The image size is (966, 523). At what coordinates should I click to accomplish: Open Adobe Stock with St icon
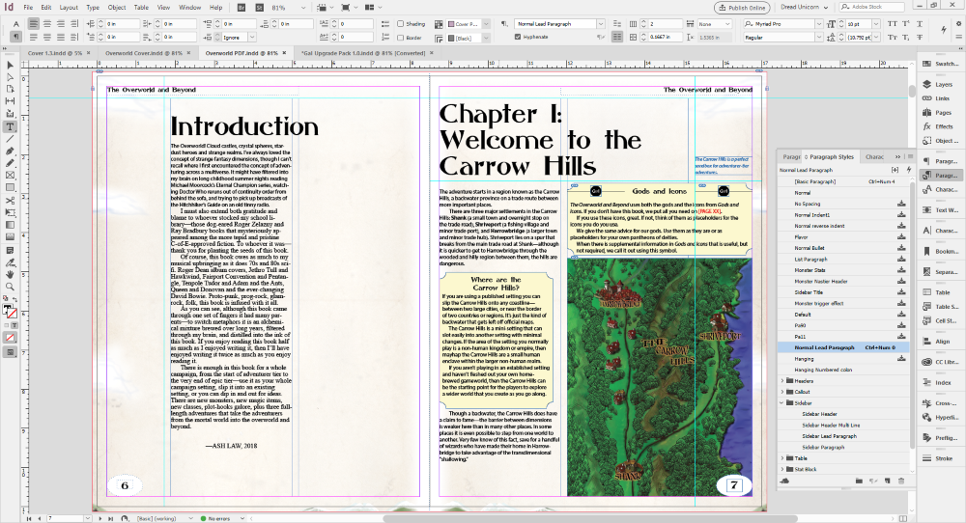pos(260,8)
